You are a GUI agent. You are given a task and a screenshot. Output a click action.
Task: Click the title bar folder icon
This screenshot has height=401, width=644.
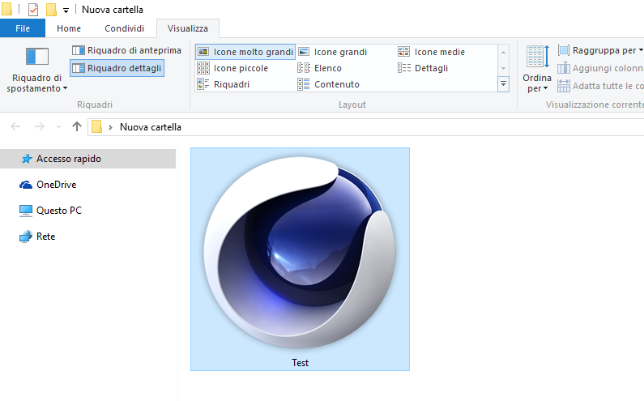coord(6,9)
